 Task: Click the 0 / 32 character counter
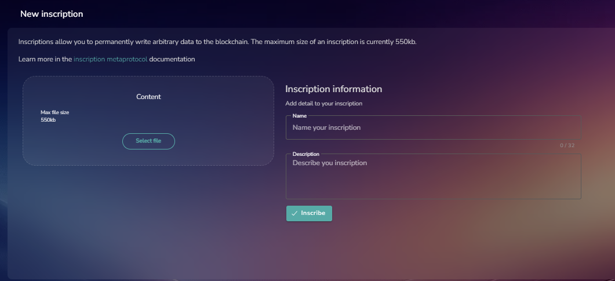click(x=567, y=145)
